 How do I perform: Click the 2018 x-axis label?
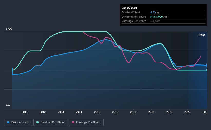(x=151, y=112)
